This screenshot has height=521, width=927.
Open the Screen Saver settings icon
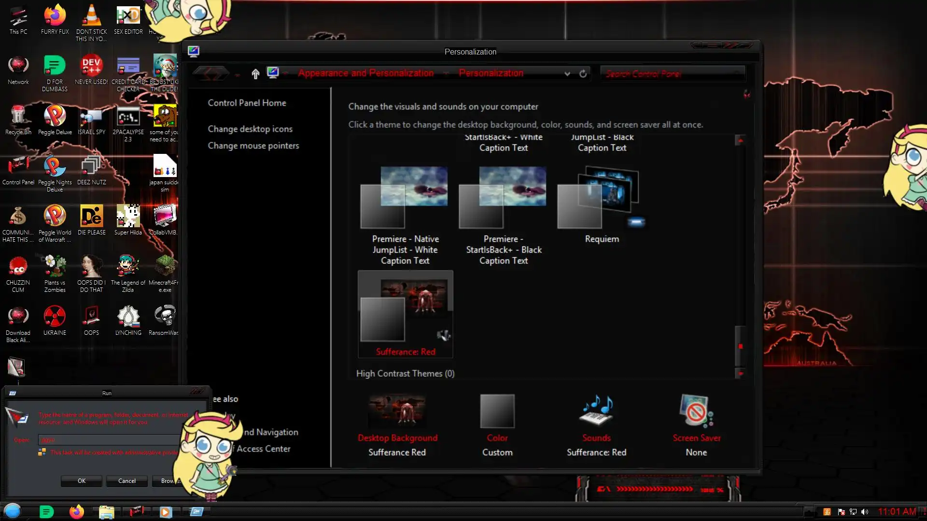[696, 411]
